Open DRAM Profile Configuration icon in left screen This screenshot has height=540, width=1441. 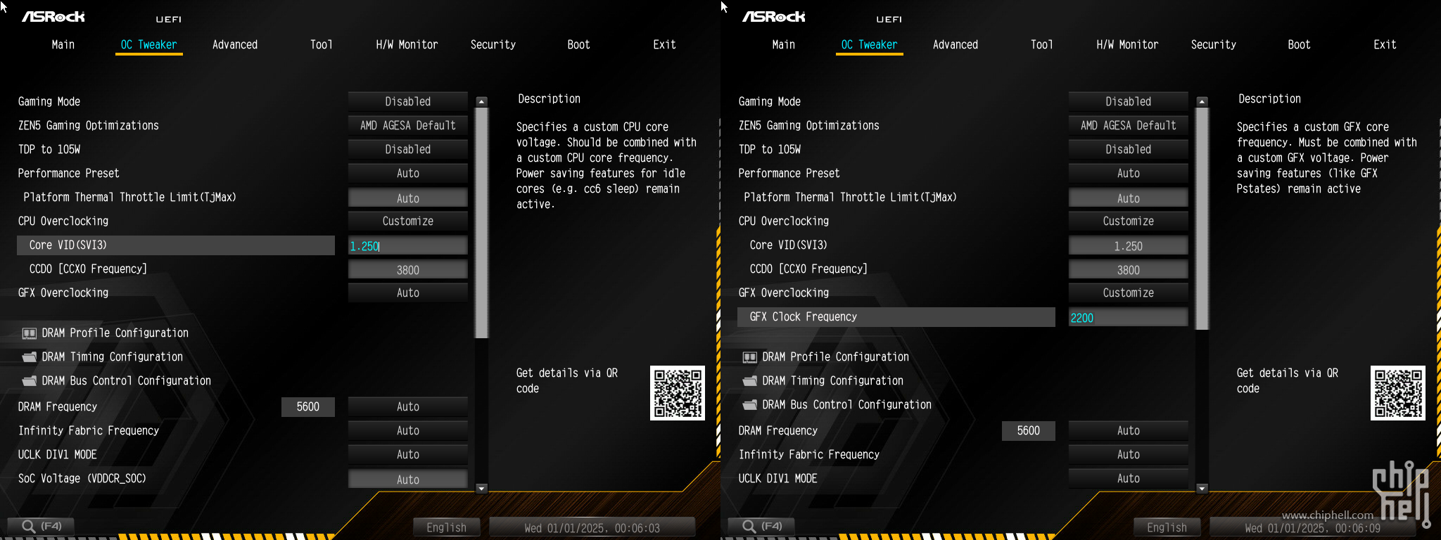point(30,333)
